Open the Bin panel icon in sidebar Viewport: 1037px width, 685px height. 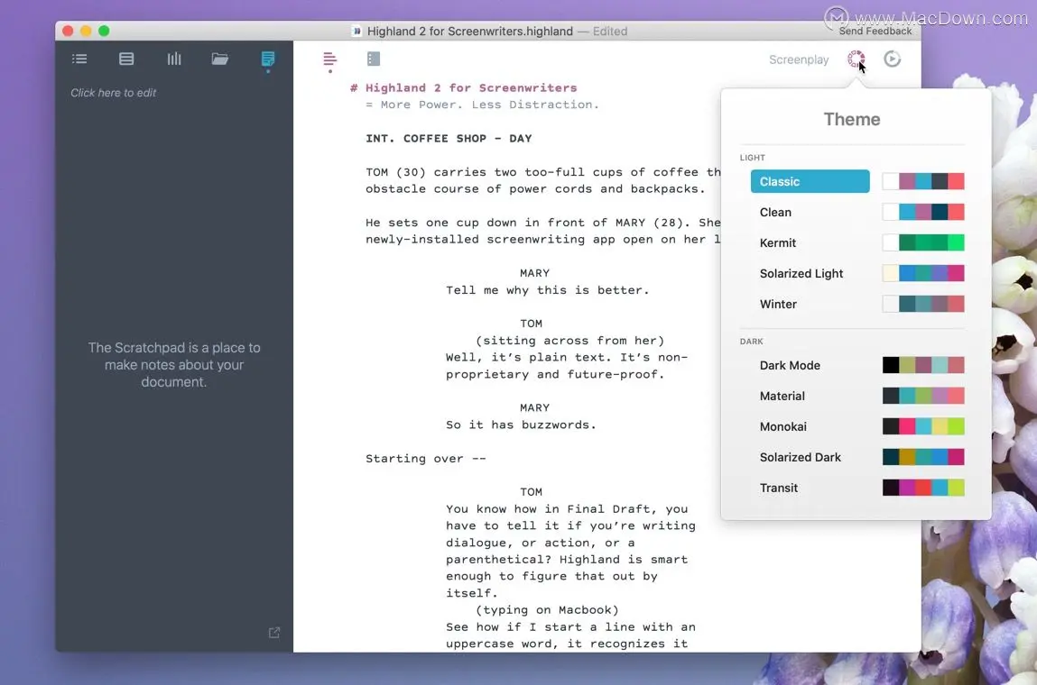[x=126, y=59]
